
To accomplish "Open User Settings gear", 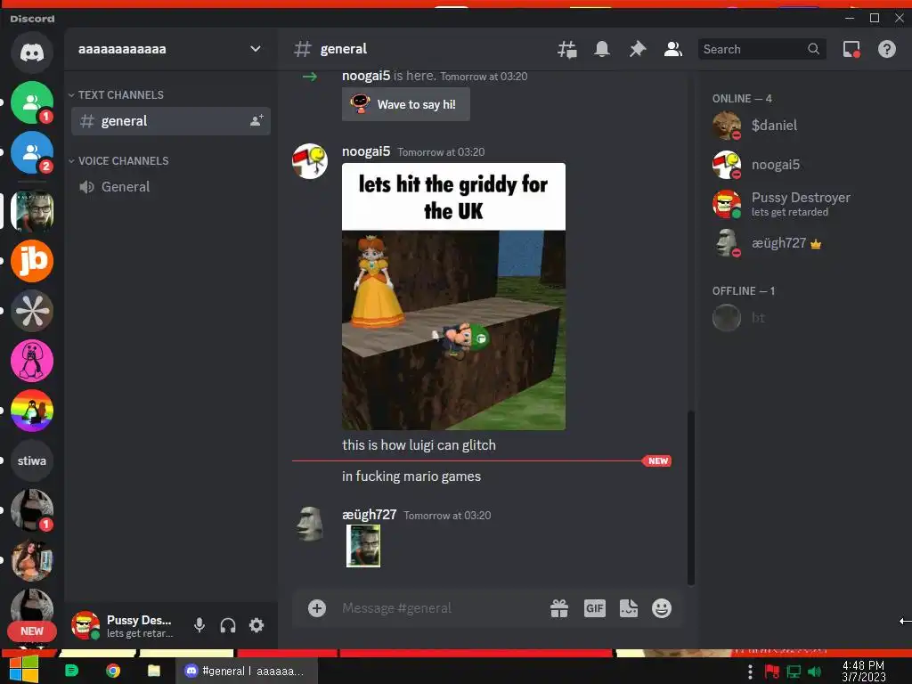I will (x=256, y=625).
